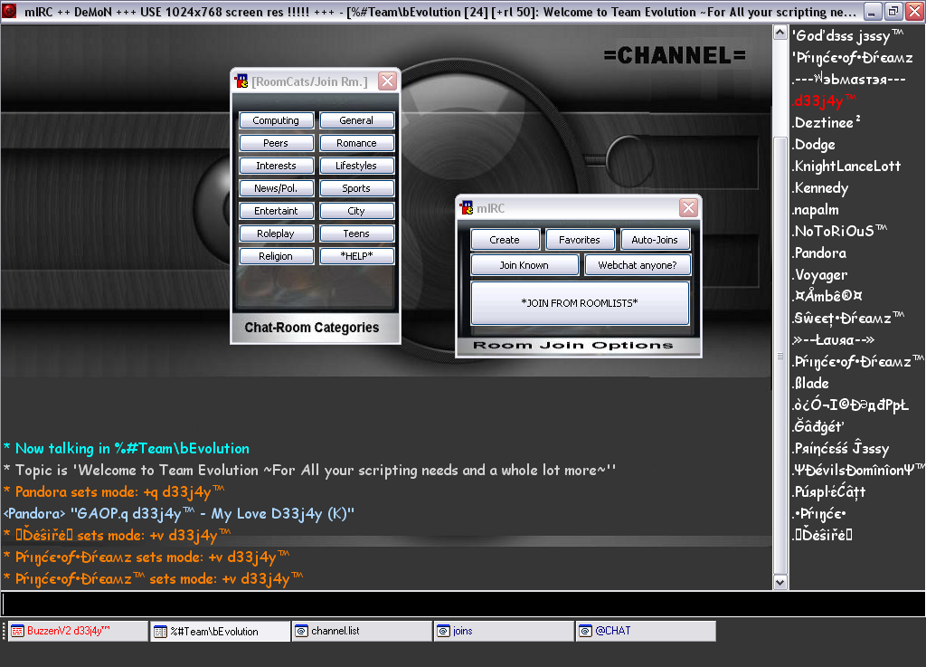
Task: Select NoToRiOuS in the nickname list
Action: point(840,232)
